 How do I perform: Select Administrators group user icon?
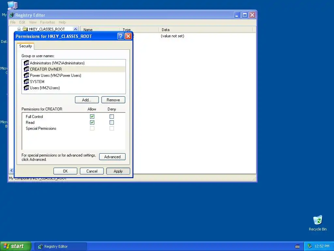(26, 63)
